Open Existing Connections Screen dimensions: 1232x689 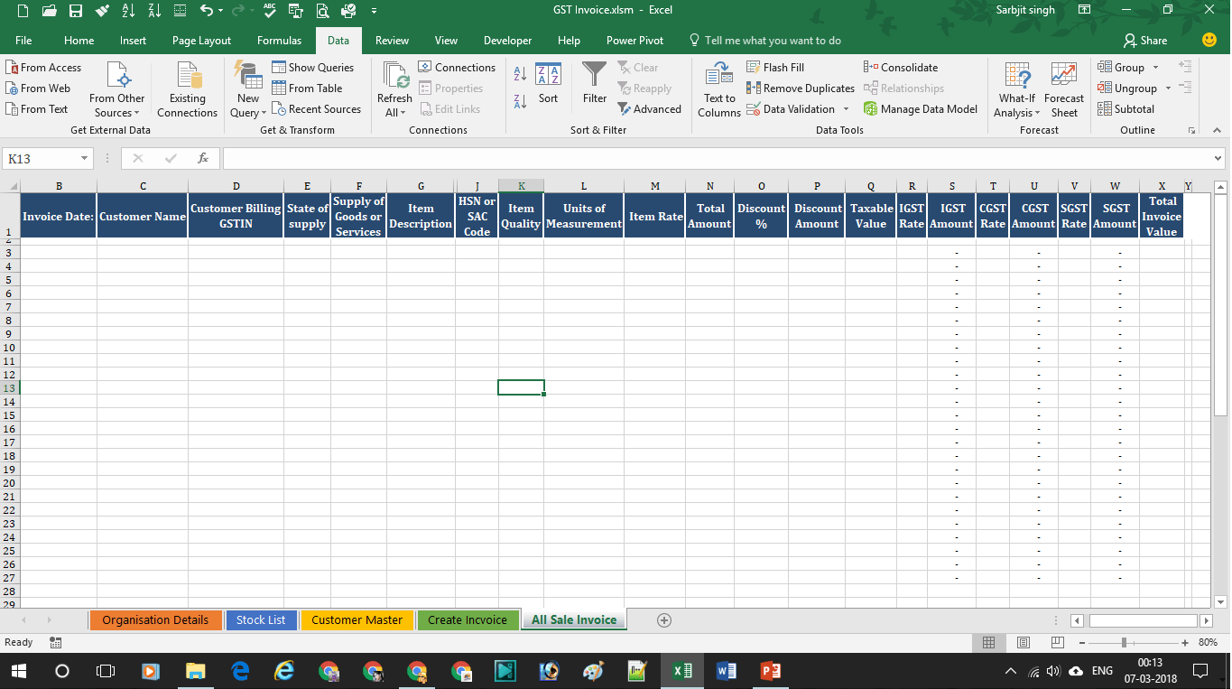187,90
